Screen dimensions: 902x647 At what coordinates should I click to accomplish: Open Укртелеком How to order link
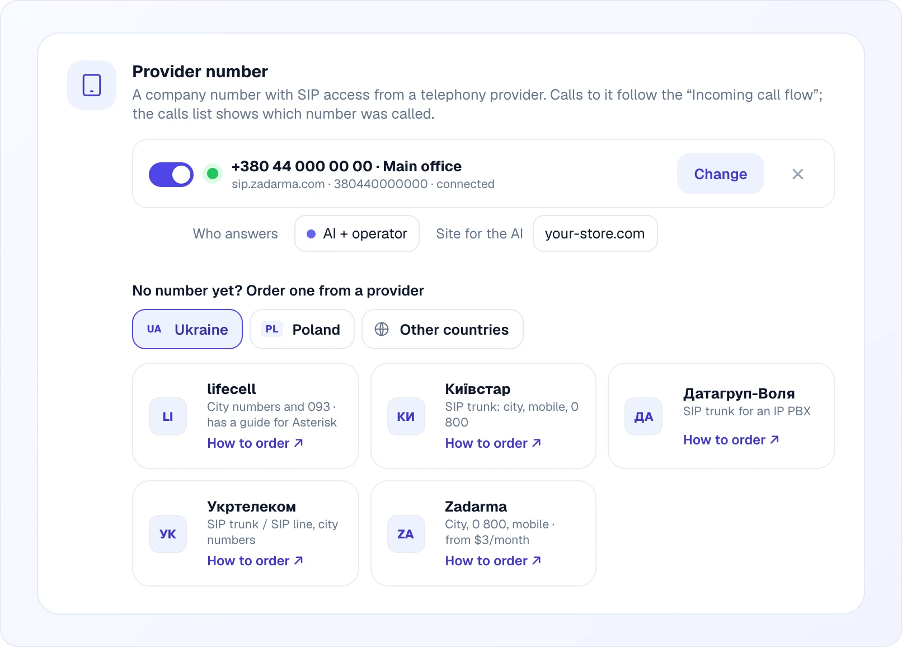(255, 561)
